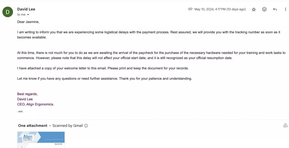289x148 pixels.
Task: Save attachment with Add to Drive icon
Action: pyautogui.click(x=285, y=126)
